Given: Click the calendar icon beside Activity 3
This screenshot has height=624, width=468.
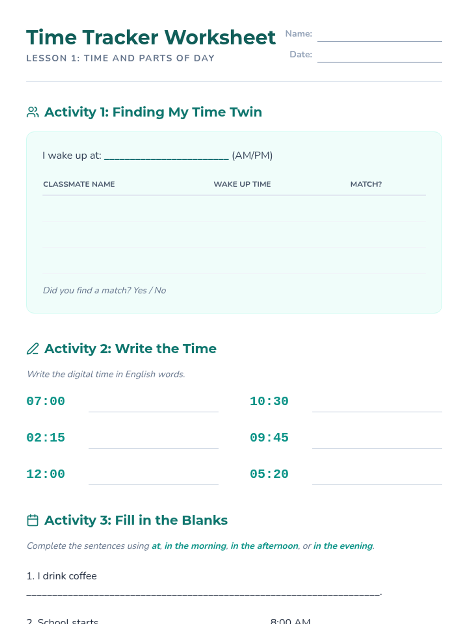Looking at the screenshot, I should click(x=33, y=520).
